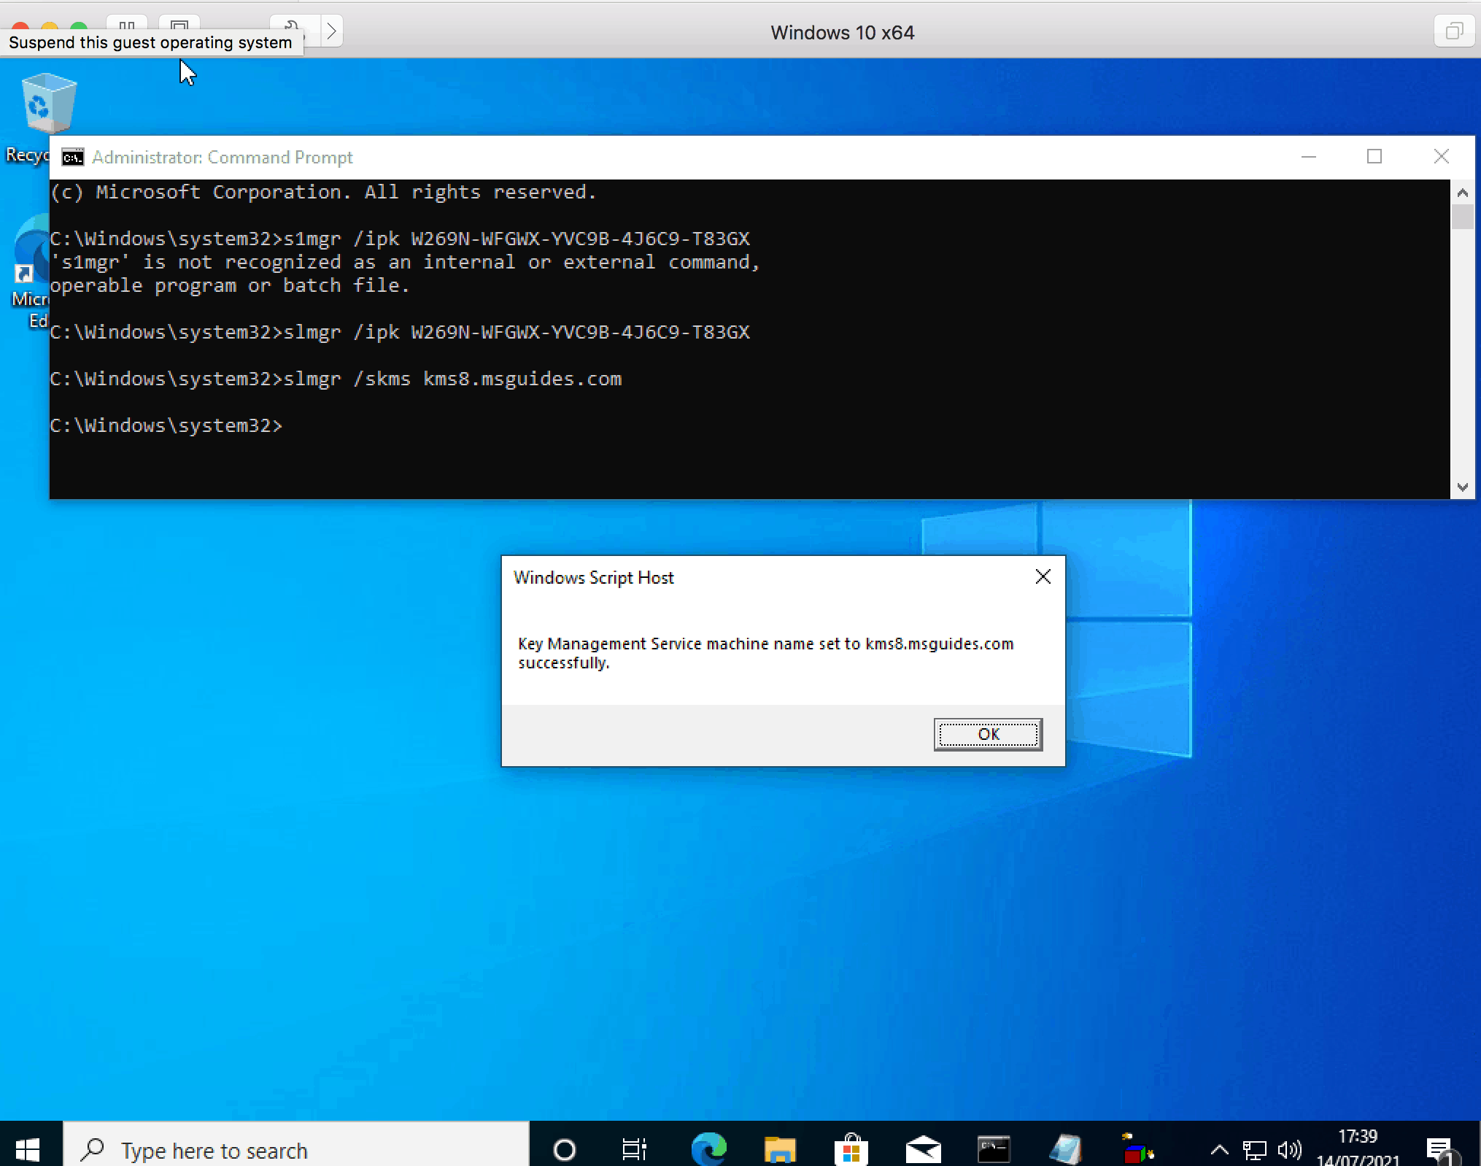Close the Windows Script Host dialog
Screen dimensions: 1481x1166
(x=1043, y=577)
